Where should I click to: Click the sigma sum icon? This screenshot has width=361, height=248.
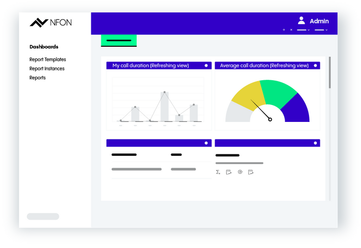(x=218, y=172)
